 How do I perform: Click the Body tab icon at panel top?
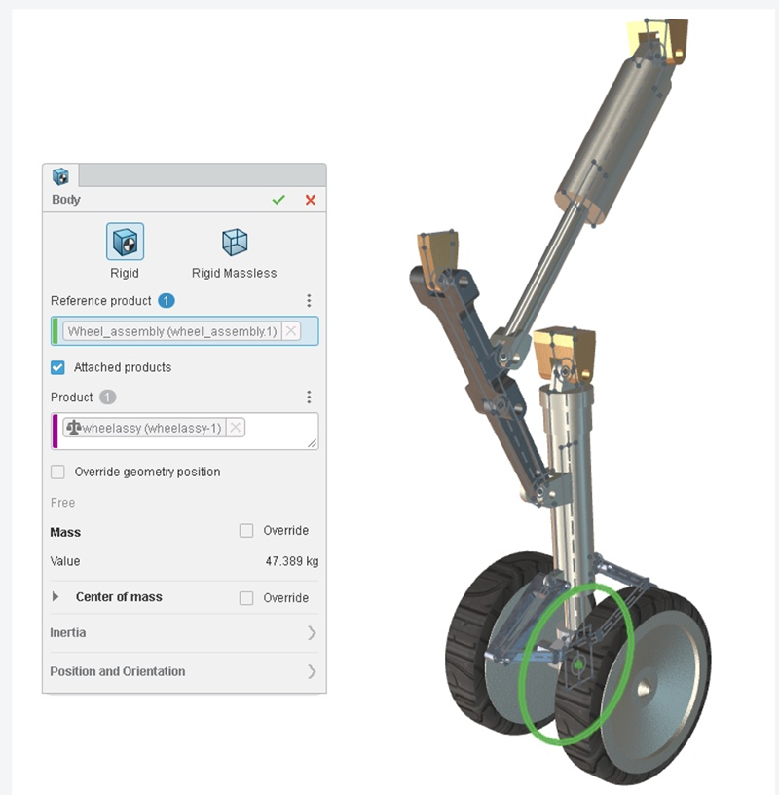[x=60, y=176]
